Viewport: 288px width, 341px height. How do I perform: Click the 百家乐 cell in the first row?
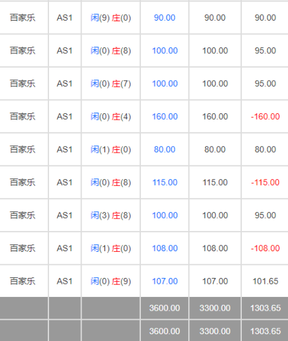(23, 18)
